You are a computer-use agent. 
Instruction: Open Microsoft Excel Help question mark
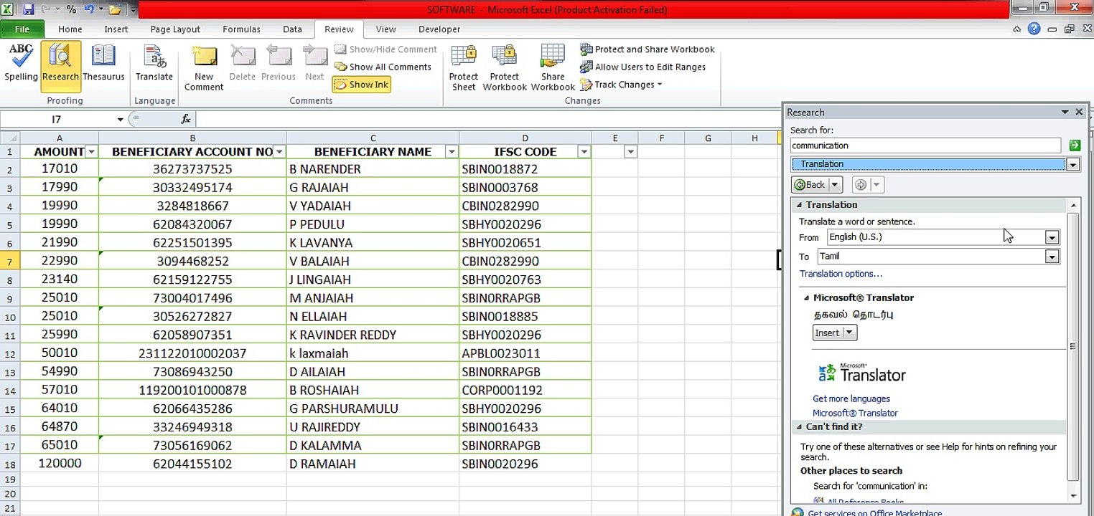1034,29
